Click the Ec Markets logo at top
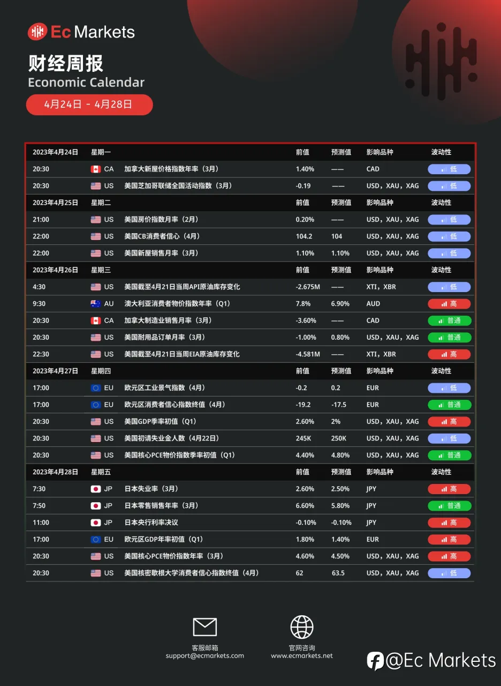This screenshot has width=501, height=686. 81,32
